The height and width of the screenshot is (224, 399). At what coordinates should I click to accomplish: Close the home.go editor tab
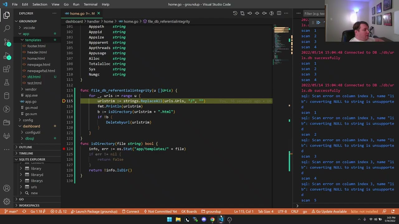pyautogui.click(x=99, y=13)
